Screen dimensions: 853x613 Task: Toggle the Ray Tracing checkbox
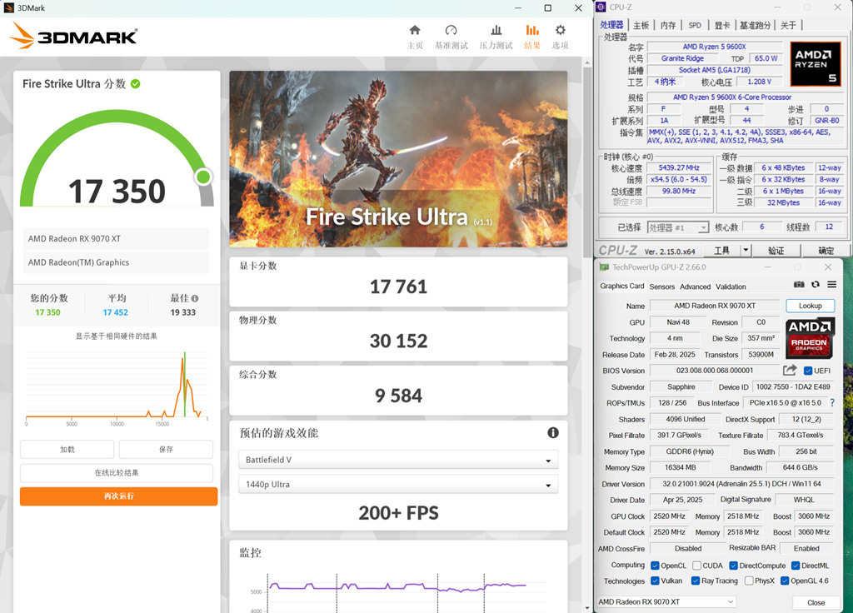pyautogui.click(x=696, y=581)
